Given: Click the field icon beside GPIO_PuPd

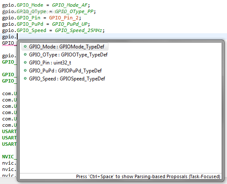Looking at the screenshot, I should point(25,70).
